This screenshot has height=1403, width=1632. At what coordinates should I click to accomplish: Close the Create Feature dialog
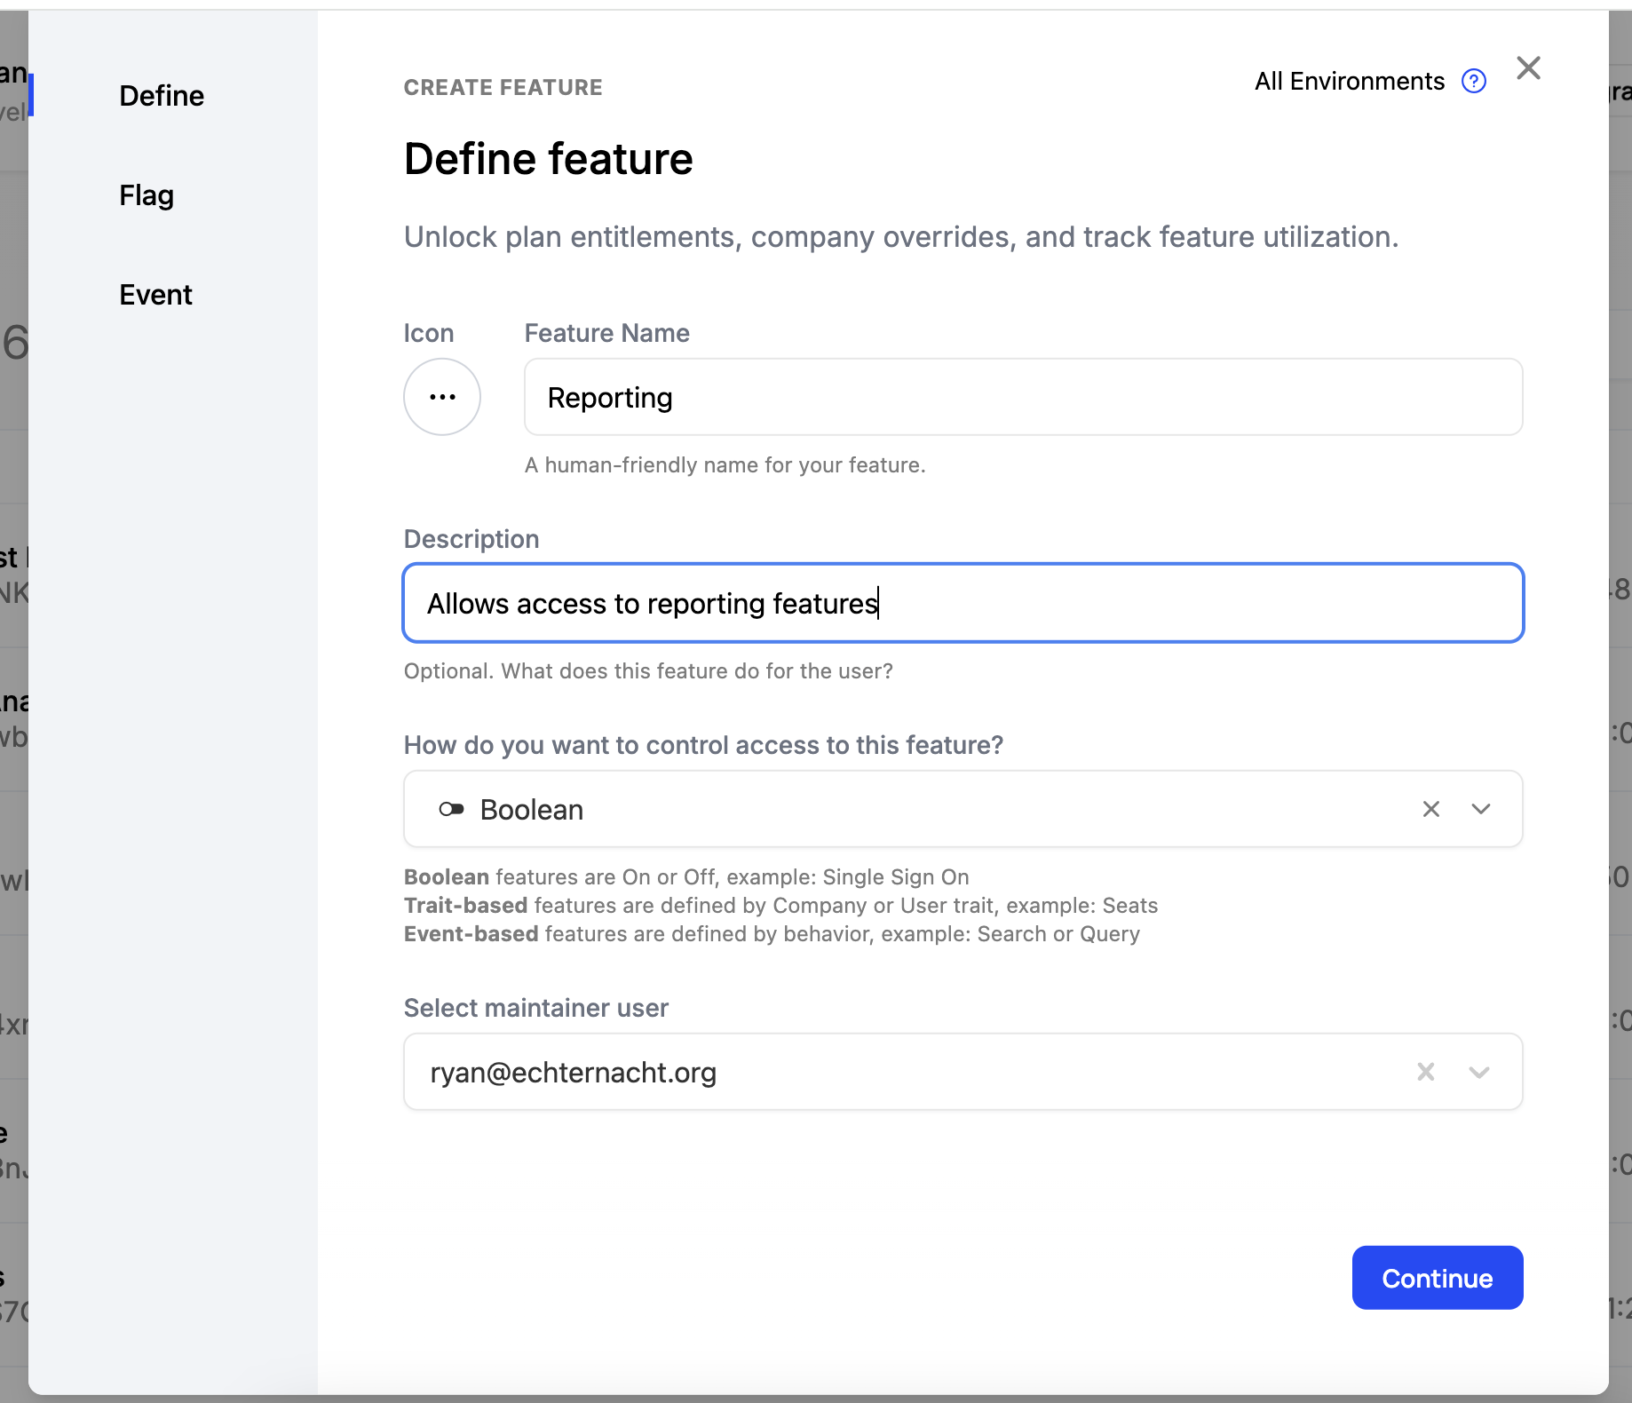click(1528, 68)
